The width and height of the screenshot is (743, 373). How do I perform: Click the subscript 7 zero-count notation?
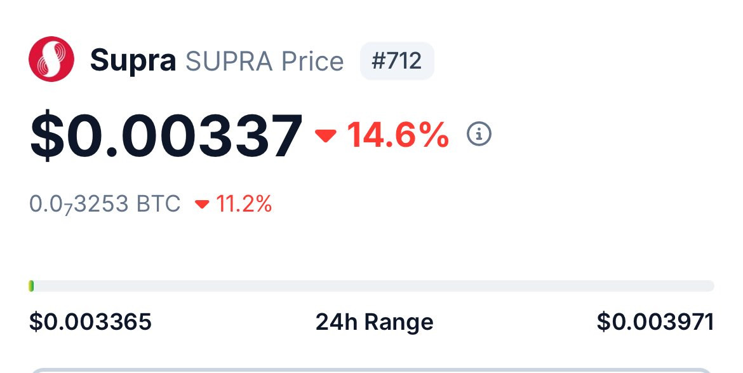coord(69,210)
